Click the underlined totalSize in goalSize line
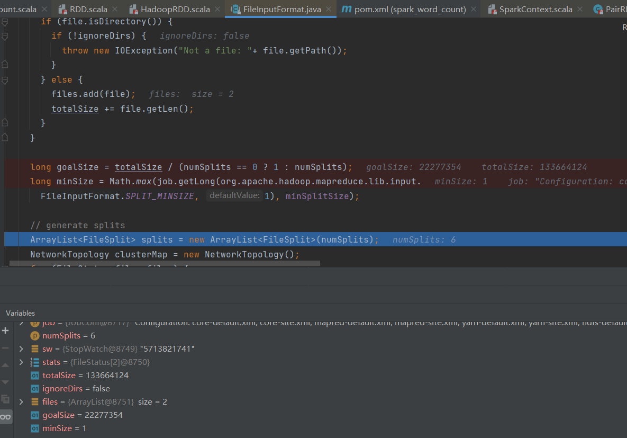 pos(138,167)
